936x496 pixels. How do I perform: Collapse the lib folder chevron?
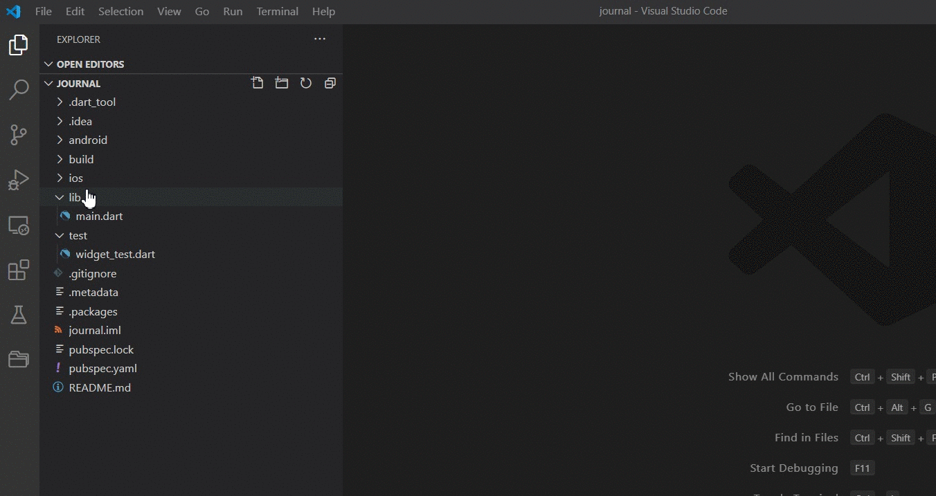point(60,197)
